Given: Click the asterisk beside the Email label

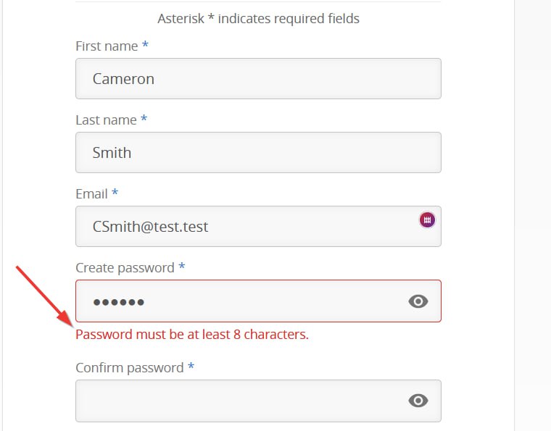Looking at the screenshot, I should click(x=115, y=193).
